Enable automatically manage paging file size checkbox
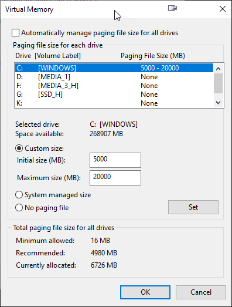232x307 pixels. 15,33
